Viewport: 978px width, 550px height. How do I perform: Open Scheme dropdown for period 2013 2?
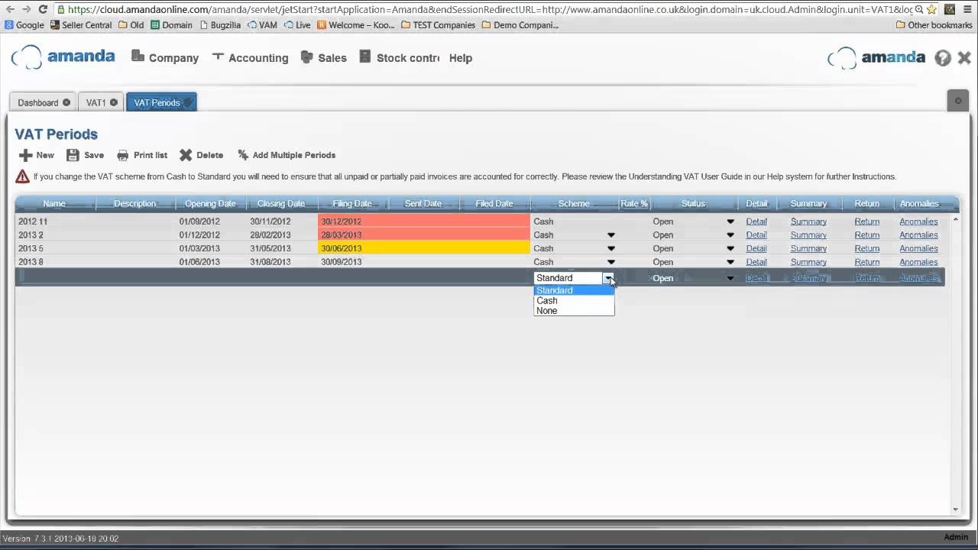[611, 235]
